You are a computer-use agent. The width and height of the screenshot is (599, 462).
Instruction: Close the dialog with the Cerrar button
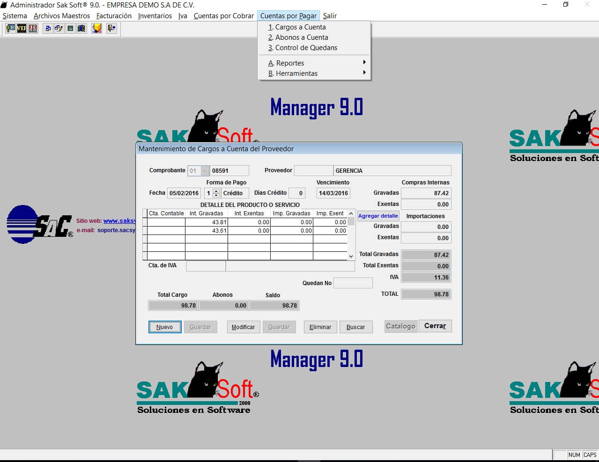point(435,326)
